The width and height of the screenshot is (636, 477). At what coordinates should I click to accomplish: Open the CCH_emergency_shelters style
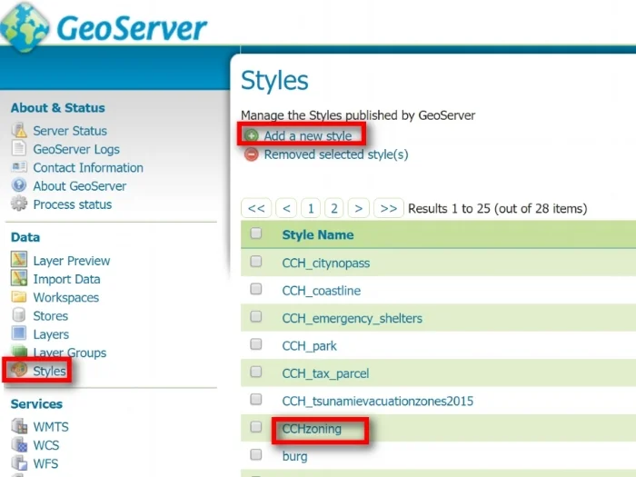click(353, 318)
